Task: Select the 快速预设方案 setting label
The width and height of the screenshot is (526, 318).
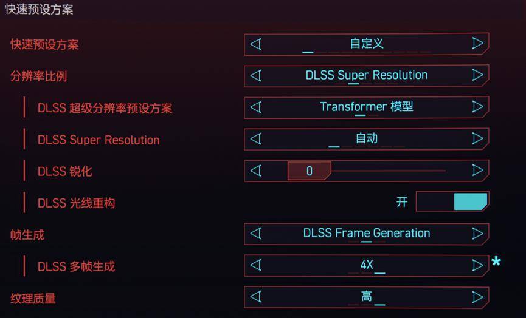Action: coord(44,44)
